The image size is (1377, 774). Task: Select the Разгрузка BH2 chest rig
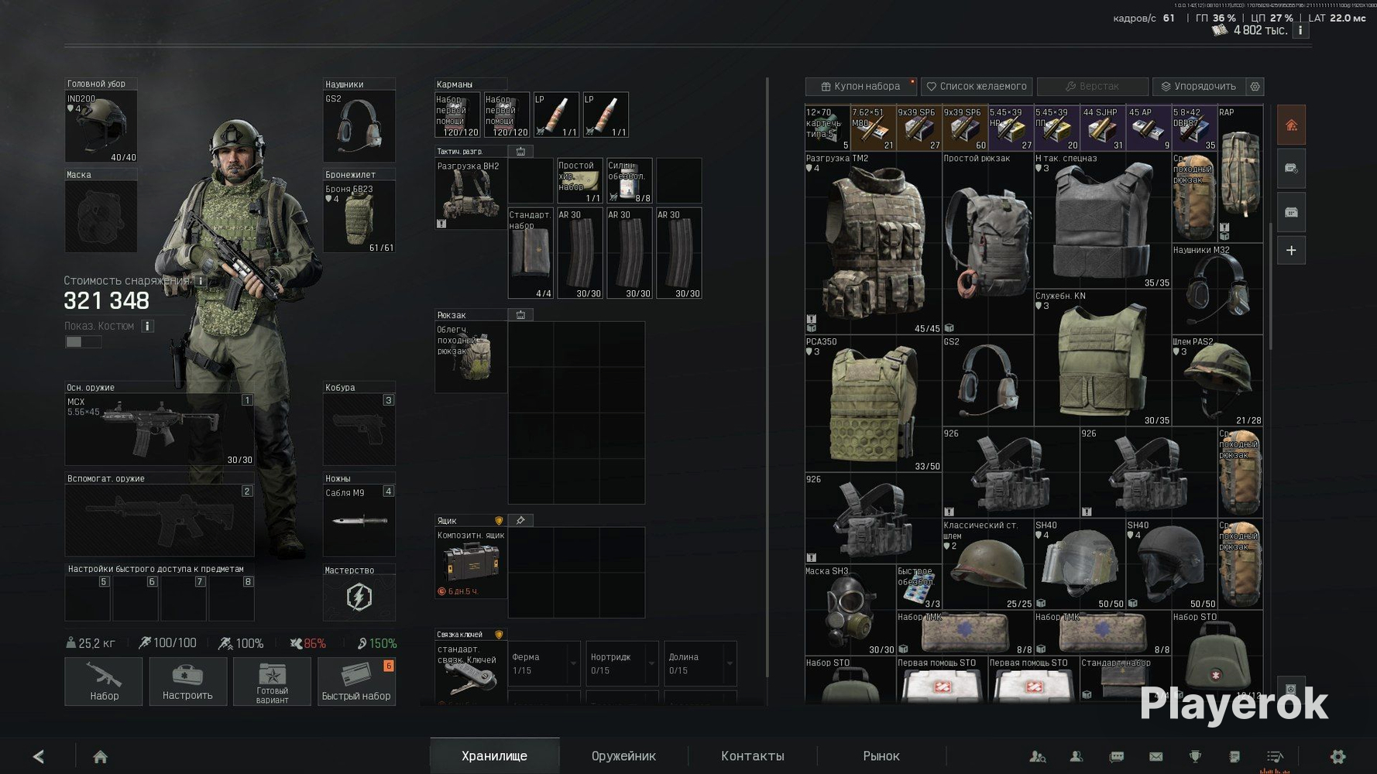point(471,193)
